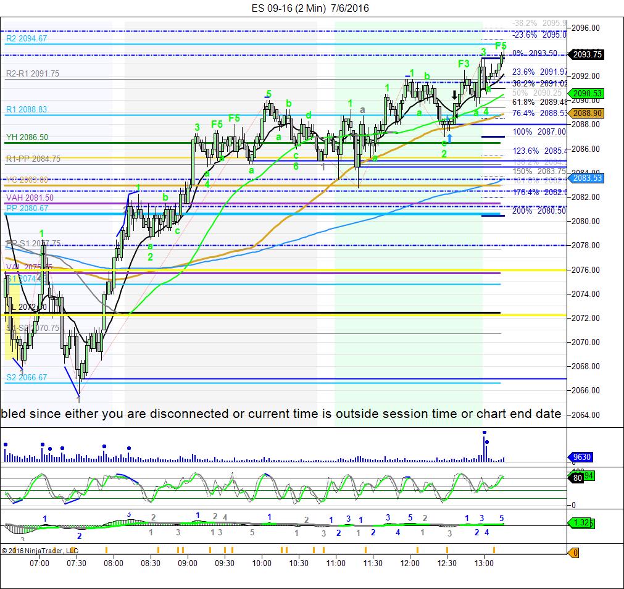
Task: Click the 07:00 time axis label
Action: [40, 563]
